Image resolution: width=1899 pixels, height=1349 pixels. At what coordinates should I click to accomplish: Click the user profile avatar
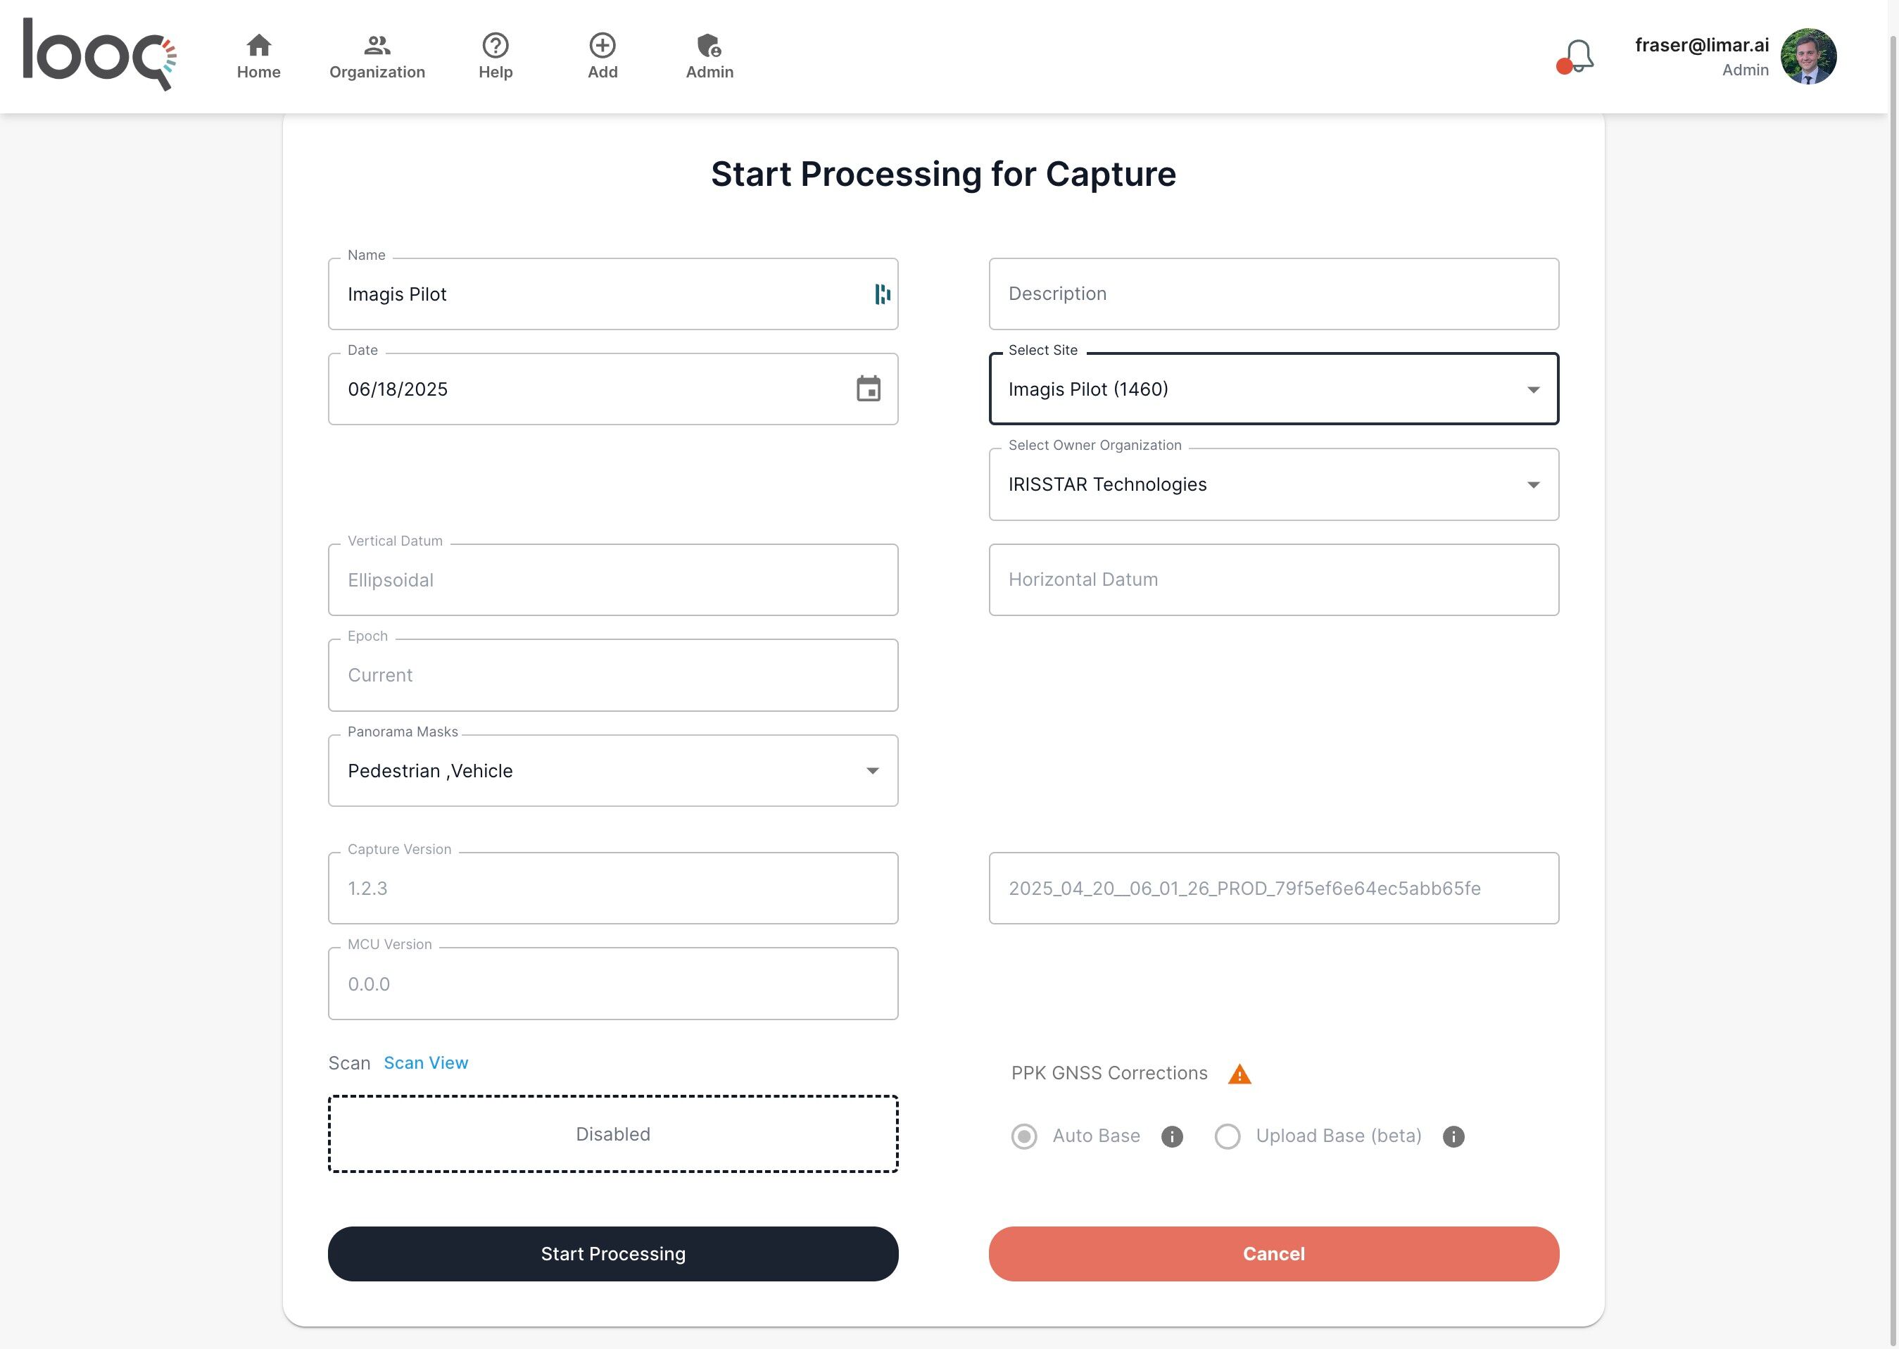[1807, 56]
